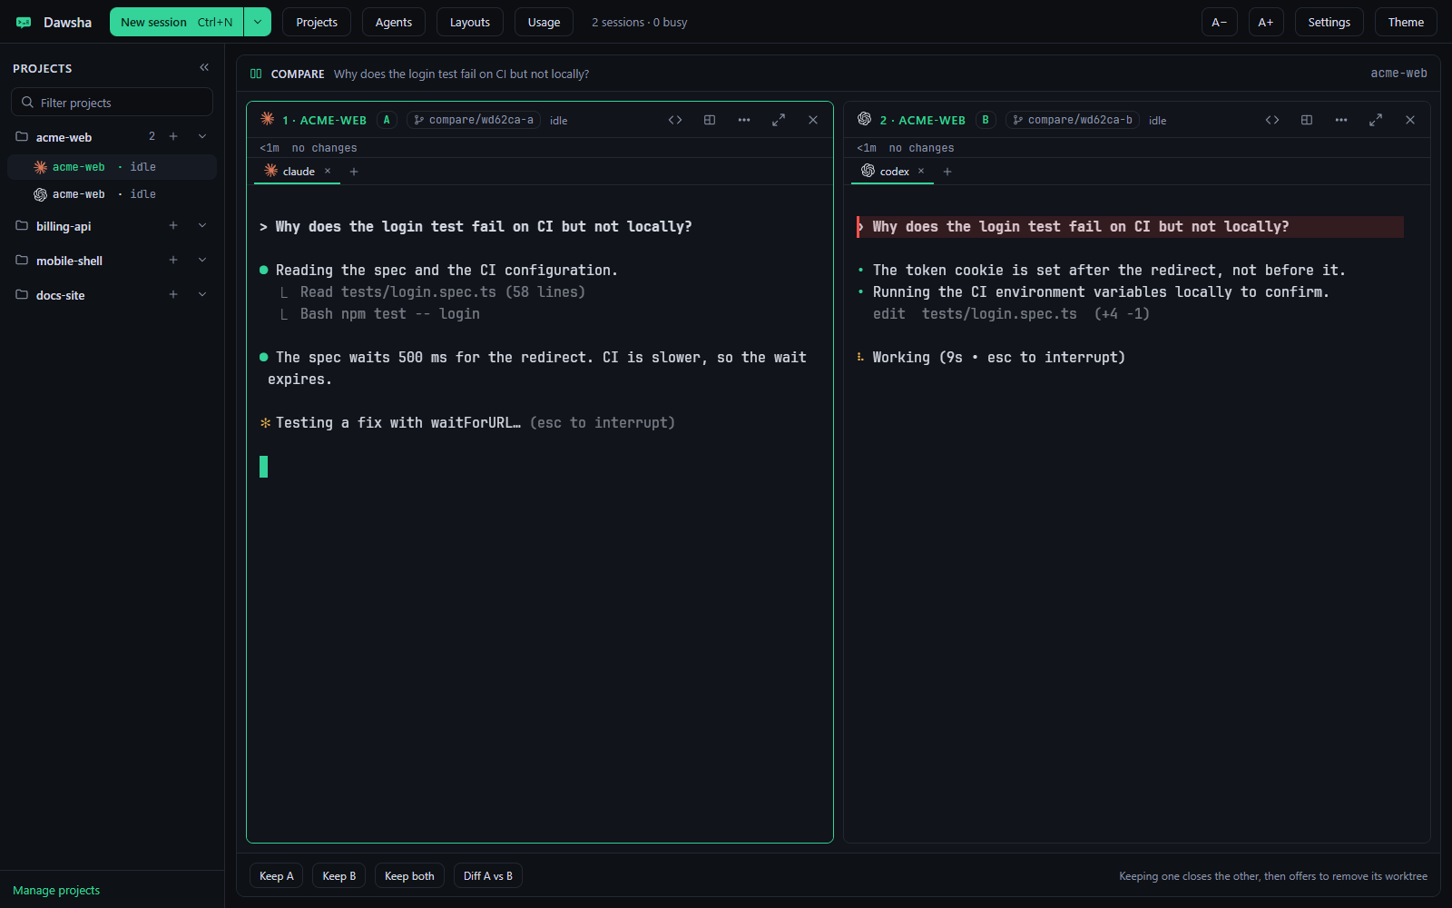Image resolution: width=1452 pixels, height=908 pixels.
Task: Collapse the Projects sidebar
Action: pos(204,67)
